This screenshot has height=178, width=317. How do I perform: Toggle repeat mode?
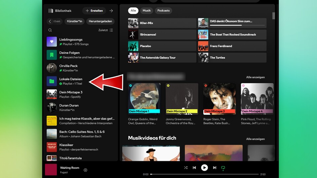coord(223,168)
